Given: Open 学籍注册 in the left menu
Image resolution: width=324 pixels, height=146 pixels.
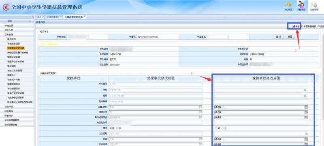Looking at the screenshot, I should click(9, 26).
